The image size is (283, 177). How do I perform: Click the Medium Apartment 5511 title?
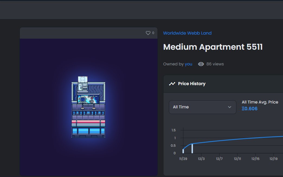pos(213,47)
